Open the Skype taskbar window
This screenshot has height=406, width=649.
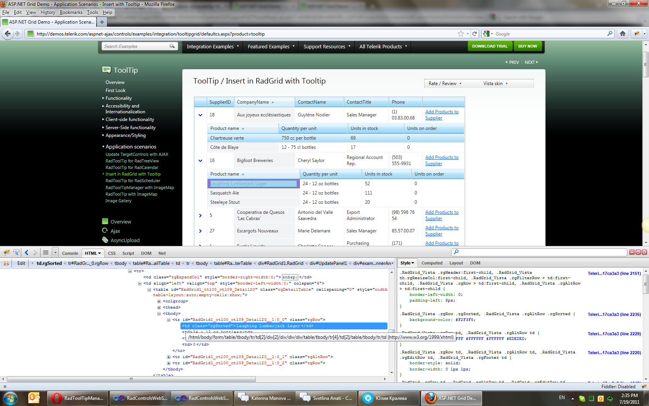coord(389,398)
